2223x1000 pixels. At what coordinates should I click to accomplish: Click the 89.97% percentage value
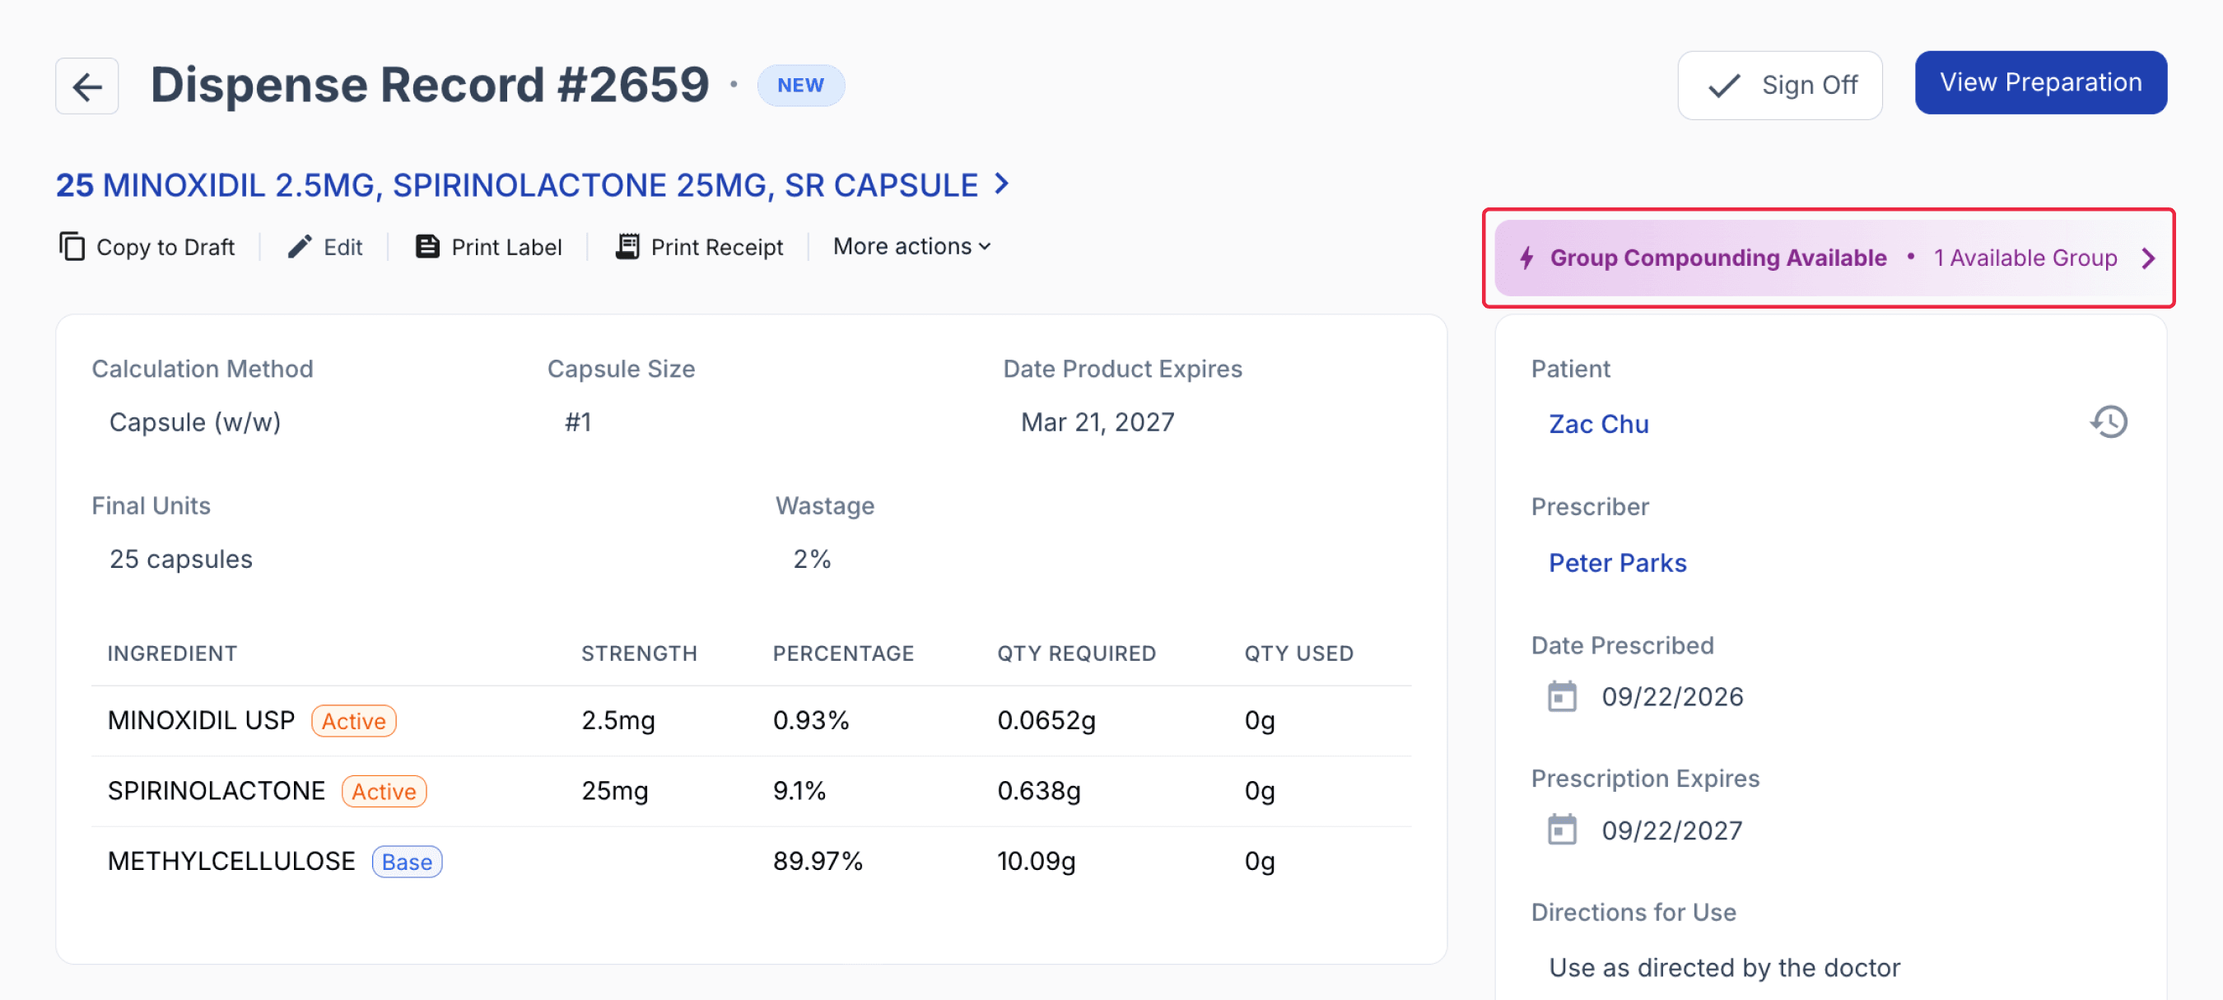coord(818,861)
